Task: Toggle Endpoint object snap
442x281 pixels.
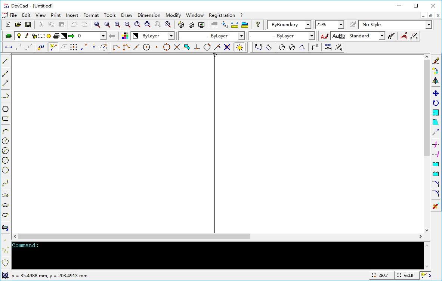Action: tap(116, 47)
